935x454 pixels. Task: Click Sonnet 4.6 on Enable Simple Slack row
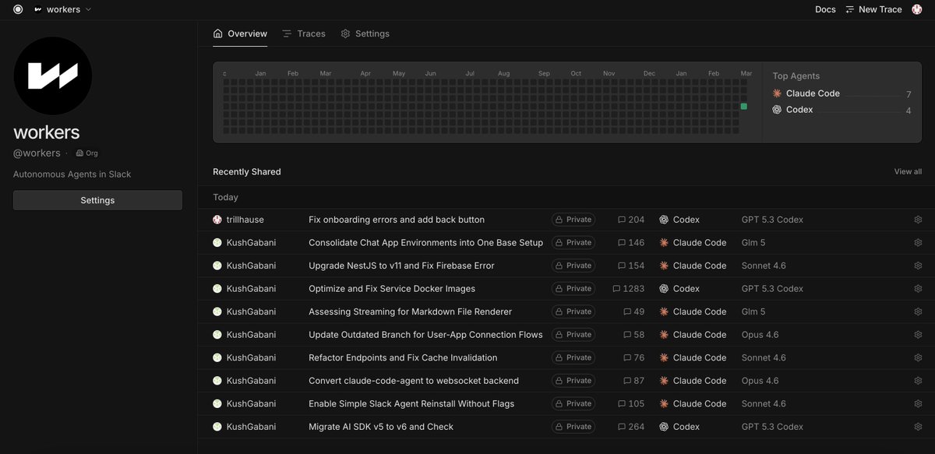[764, 403]
